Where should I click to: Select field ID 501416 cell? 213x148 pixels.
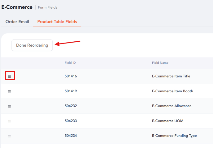click(71, 76)
